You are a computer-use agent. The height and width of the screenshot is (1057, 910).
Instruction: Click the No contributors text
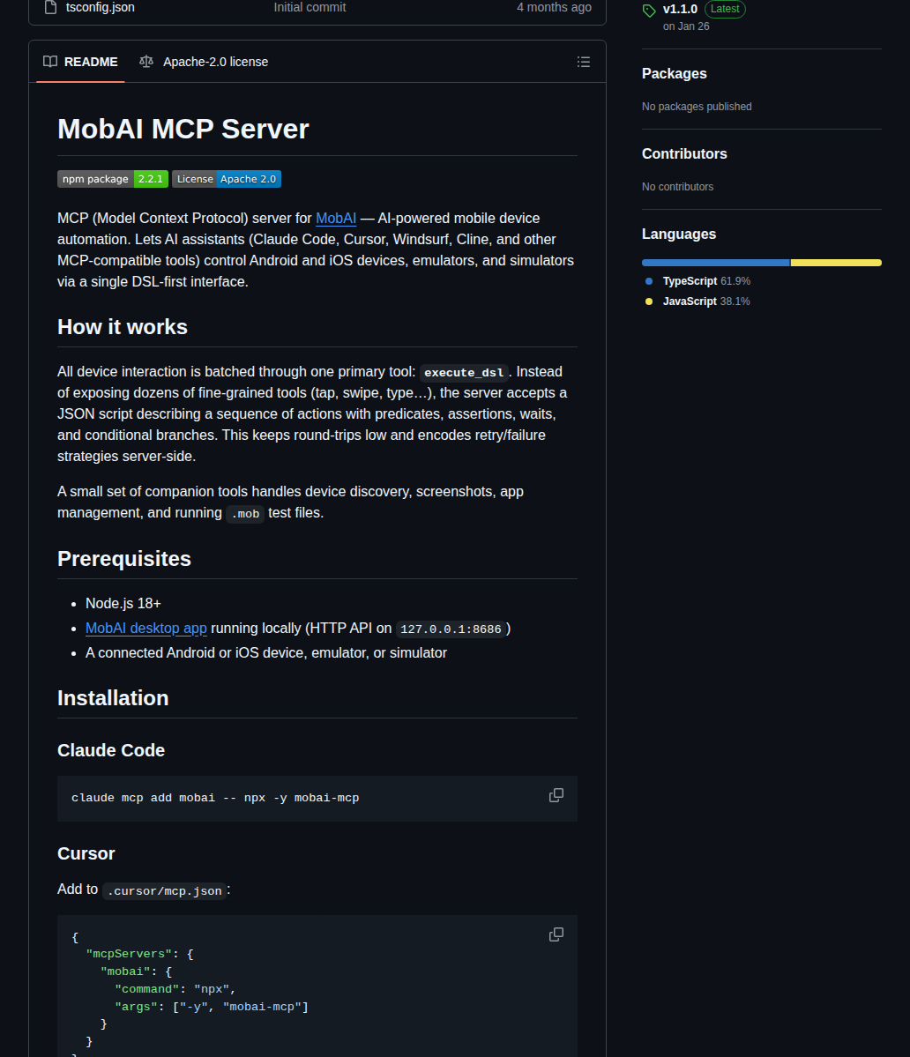click(677, 187)
